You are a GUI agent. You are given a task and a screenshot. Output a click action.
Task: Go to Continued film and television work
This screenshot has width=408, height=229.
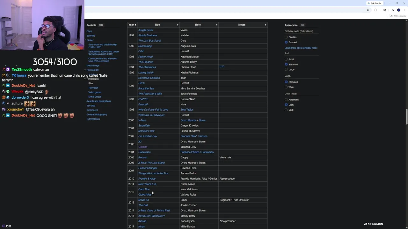coord(103,60)
